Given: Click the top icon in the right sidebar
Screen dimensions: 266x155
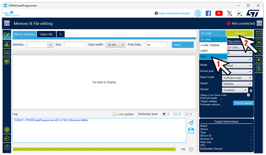Looking at the screenshot, I should [259, 34].
